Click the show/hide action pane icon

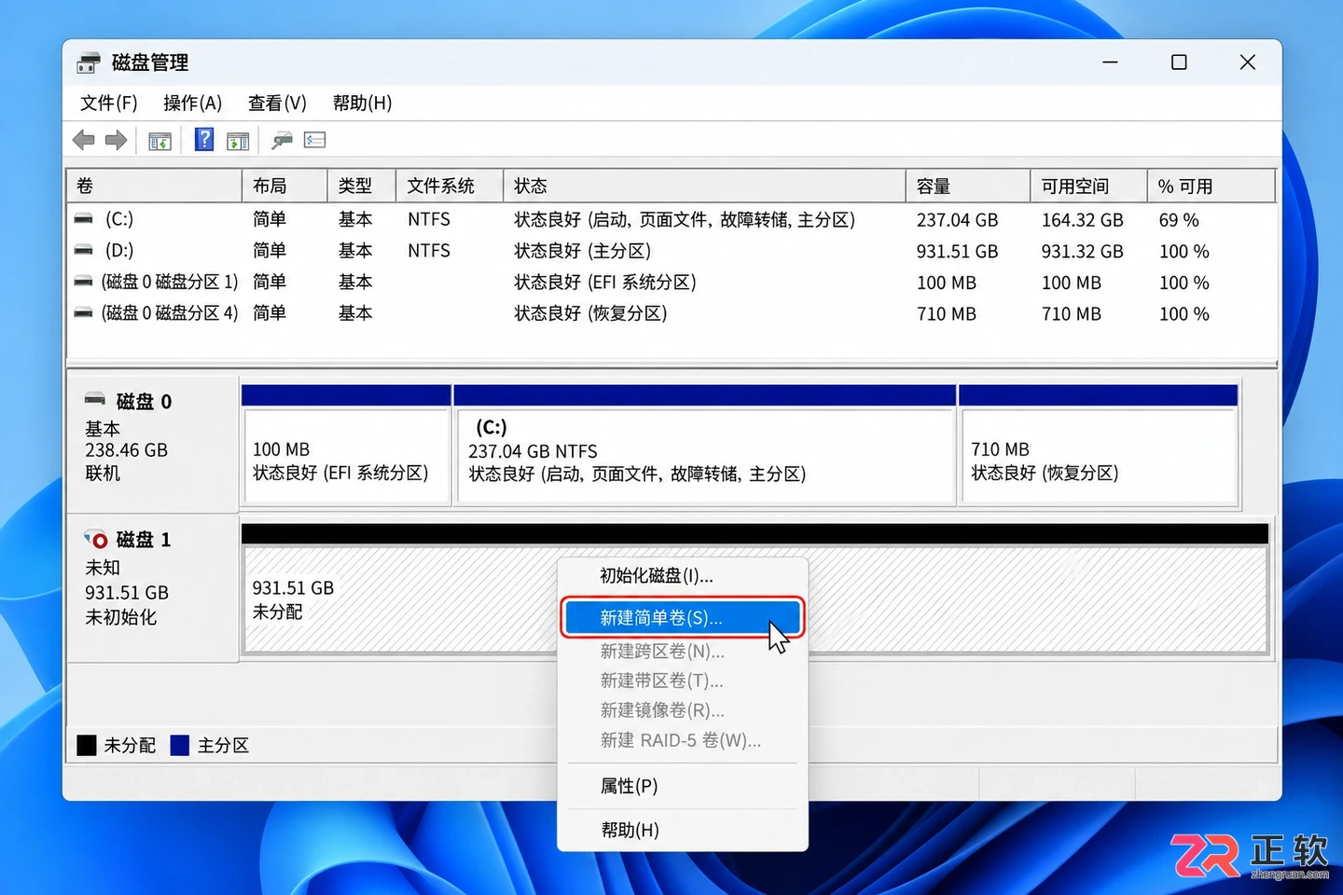238,141
